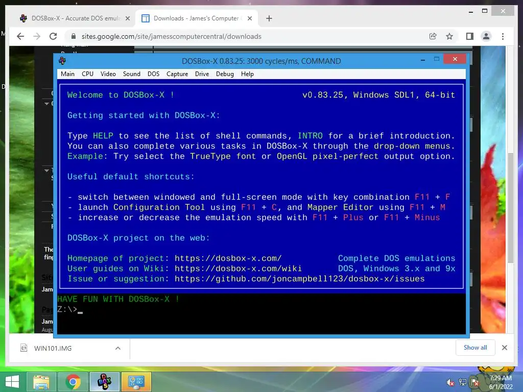
Task: Click github.com/joncampbell123 issues URL text
Action: click(299, 279)
